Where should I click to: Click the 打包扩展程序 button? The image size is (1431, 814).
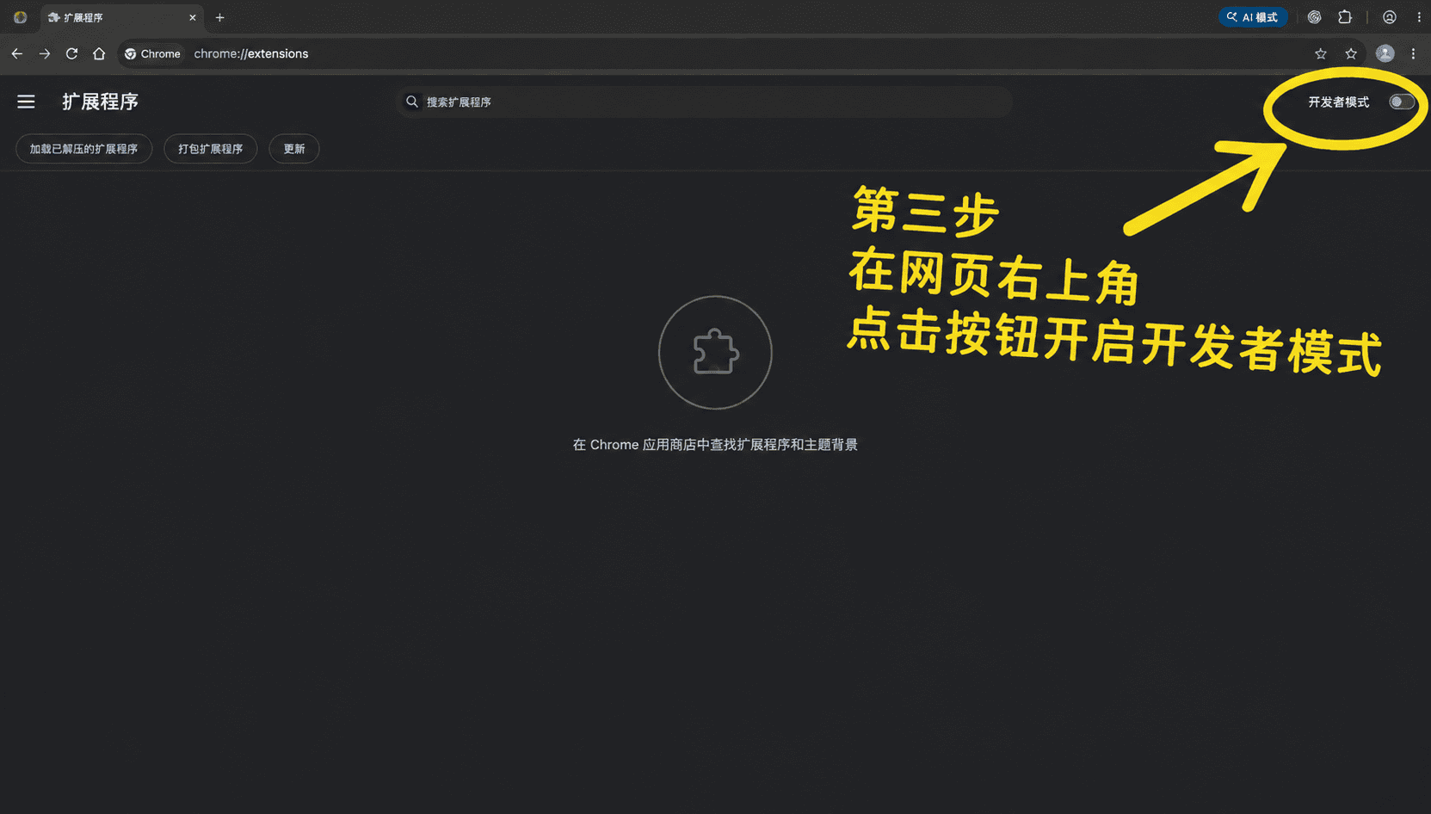click(211, 149)
